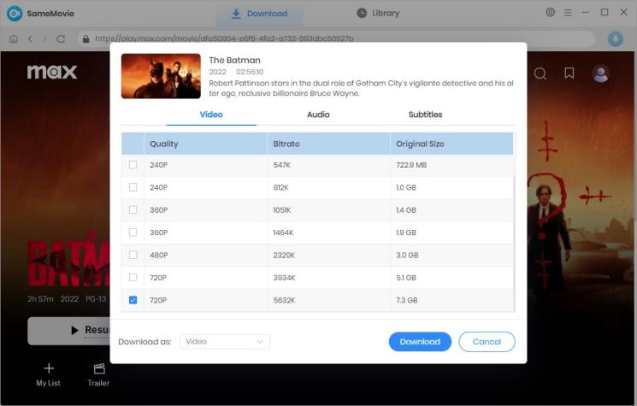Image resolution: width=637 pixels, height=406 pixels.
Task: Open the Video tab in dialog
Action: [x=211, y=115]
